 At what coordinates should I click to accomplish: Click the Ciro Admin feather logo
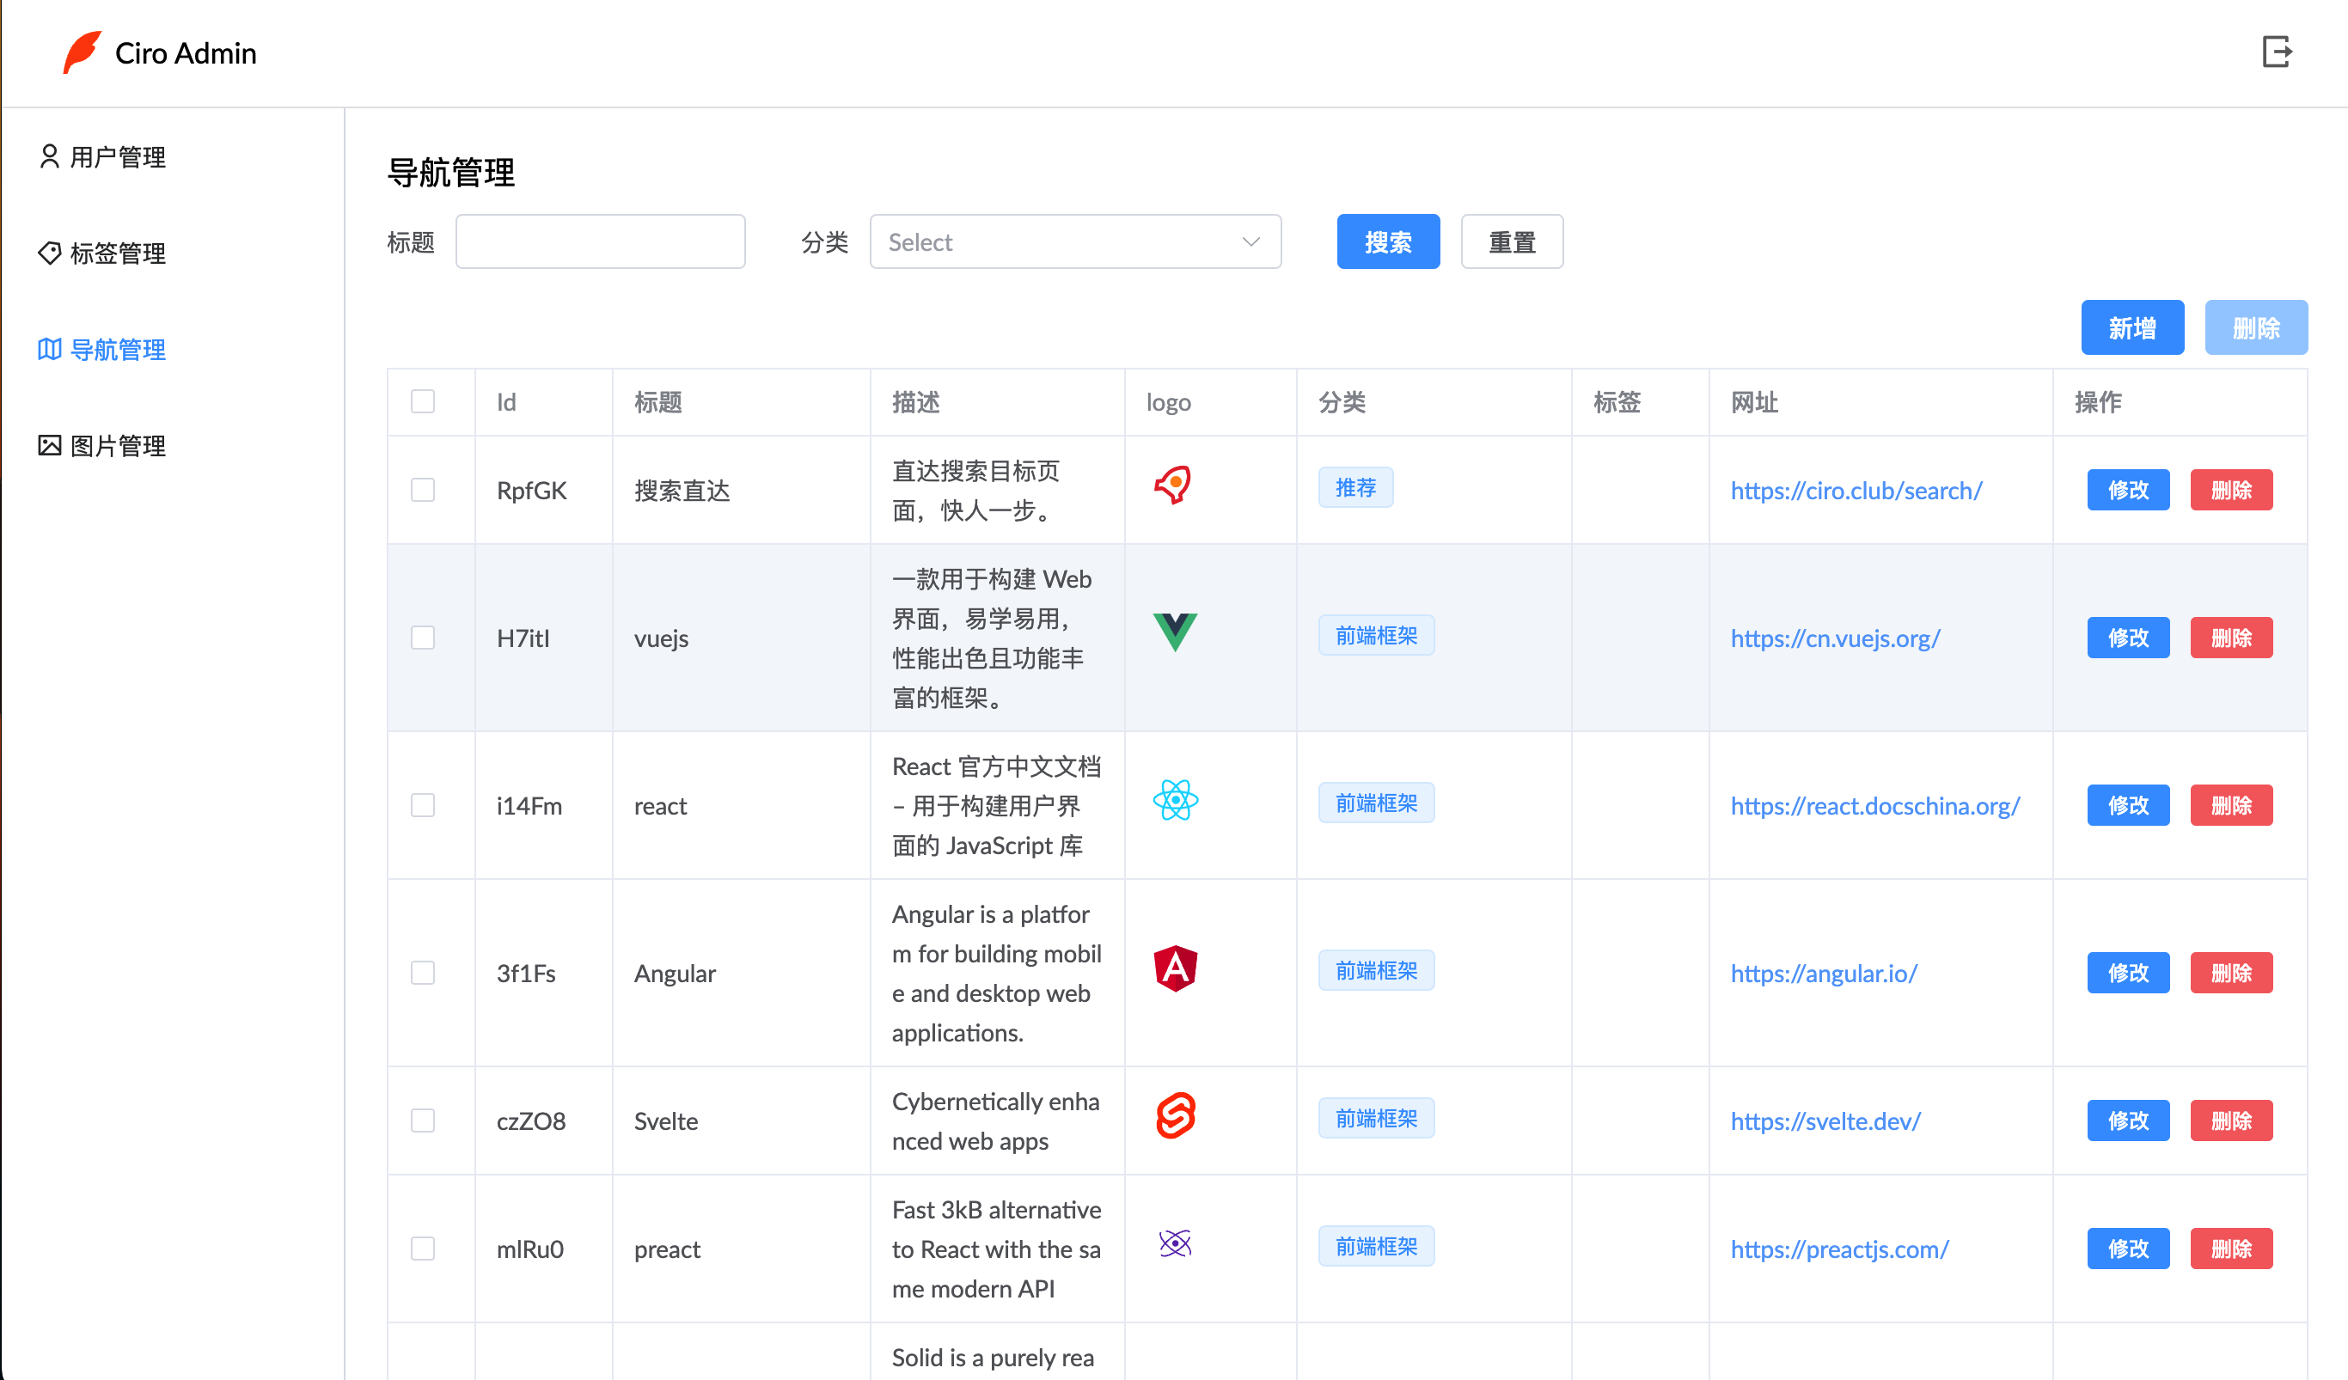click(82, 52)
